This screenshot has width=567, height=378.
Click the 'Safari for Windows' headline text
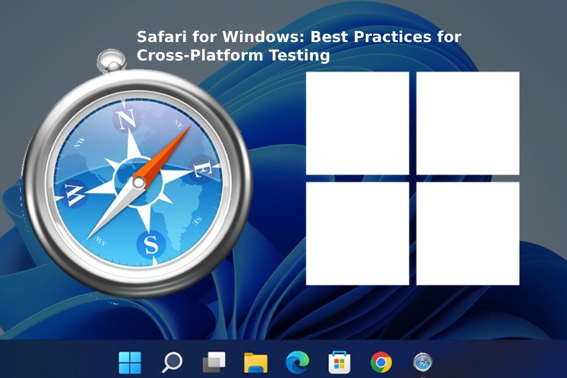coord(299,46)
